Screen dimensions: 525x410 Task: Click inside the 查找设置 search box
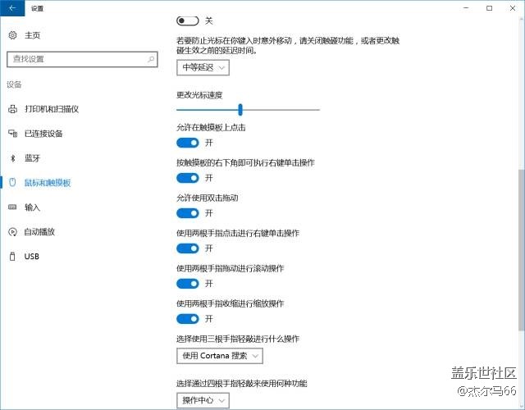pos(74,59)
